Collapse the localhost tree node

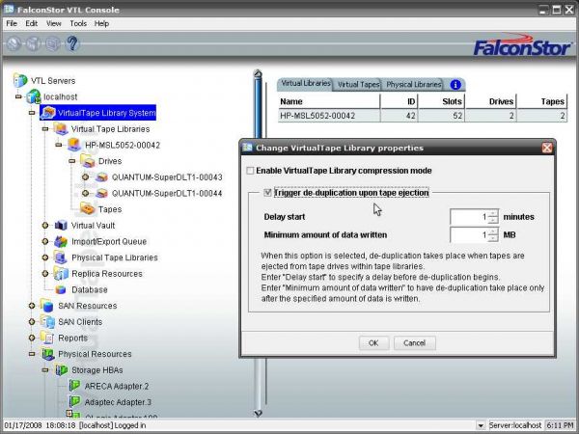18,96
